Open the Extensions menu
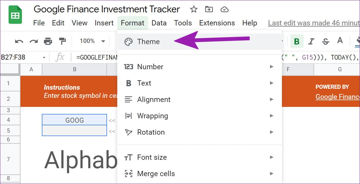The image size is (360, 184). click(217, 23)
